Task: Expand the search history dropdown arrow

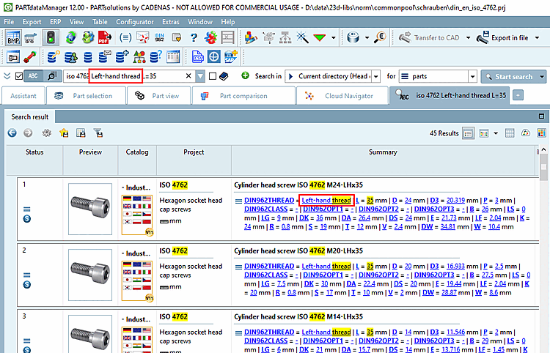Action: 201,76
